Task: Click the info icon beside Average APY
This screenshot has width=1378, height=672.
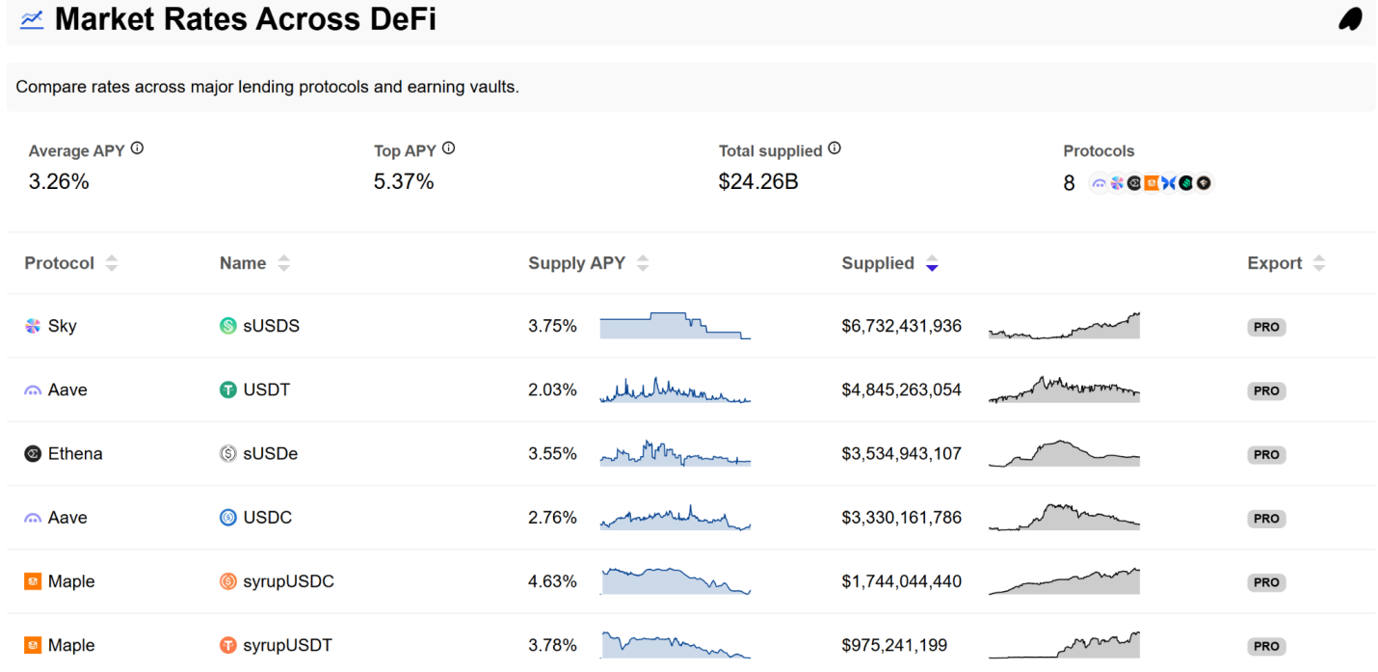Action: (x=138, y=148)
